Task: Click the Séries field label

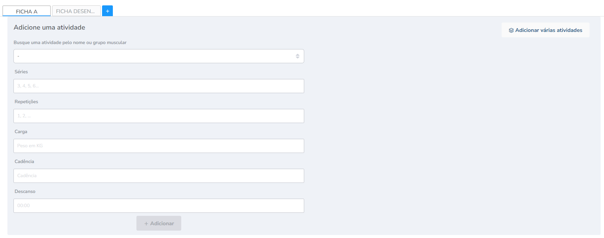Action: pos(21,72)
